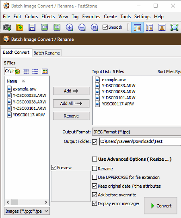Click the Save floppy disk icon
Screen dimensions: 181x218
coord(32,27)
